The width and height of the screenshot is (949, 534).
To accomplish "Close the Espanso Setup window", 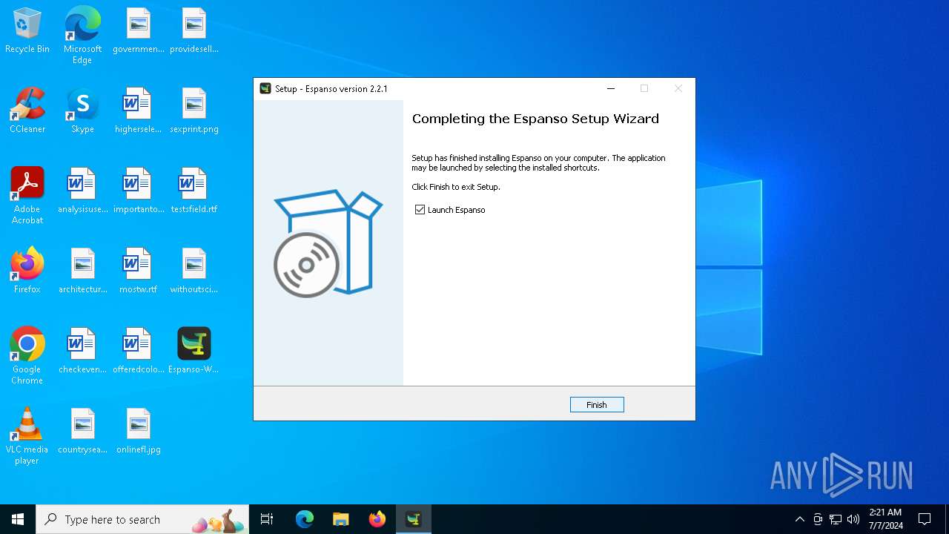I will click(x=678, y=88).
